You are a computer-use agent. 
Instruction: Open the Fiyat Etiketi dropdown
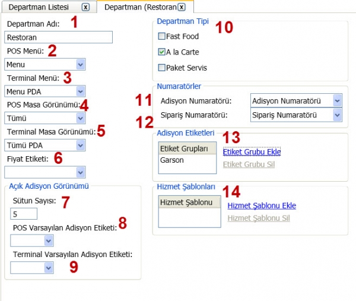81,172
